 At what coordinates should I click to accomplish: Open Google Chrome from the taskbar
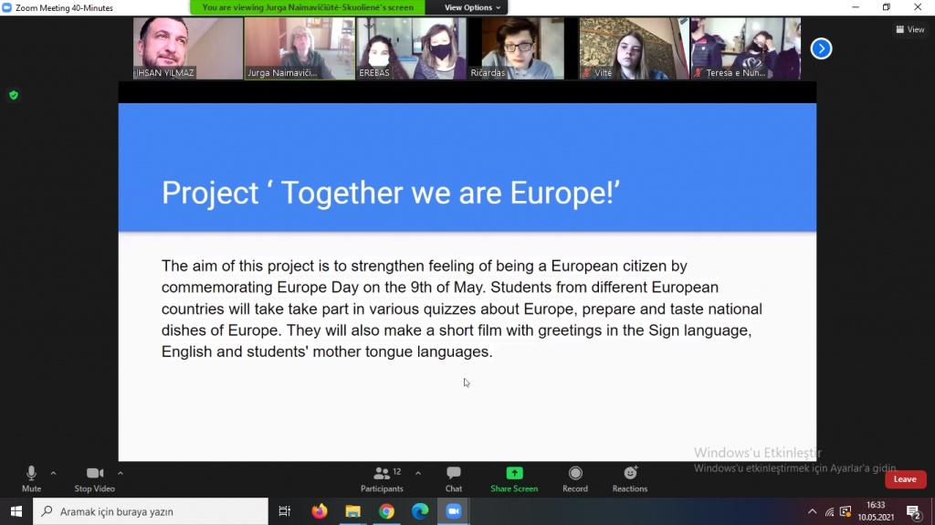click(386, 511)
